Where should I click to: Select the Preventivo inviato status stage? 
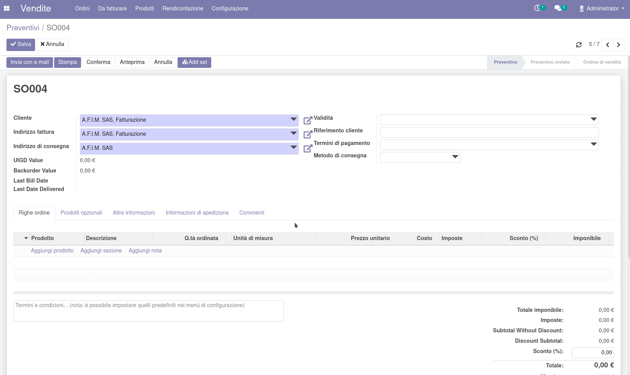550,62
